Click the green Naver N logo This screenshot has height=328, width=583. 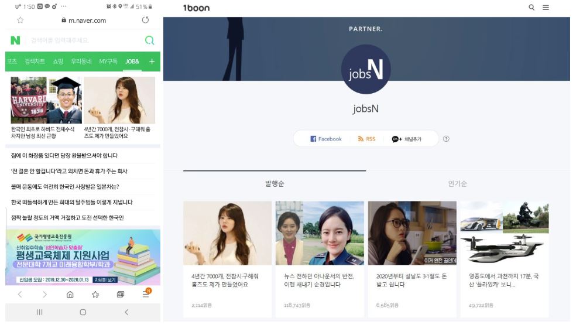point(15,40)
